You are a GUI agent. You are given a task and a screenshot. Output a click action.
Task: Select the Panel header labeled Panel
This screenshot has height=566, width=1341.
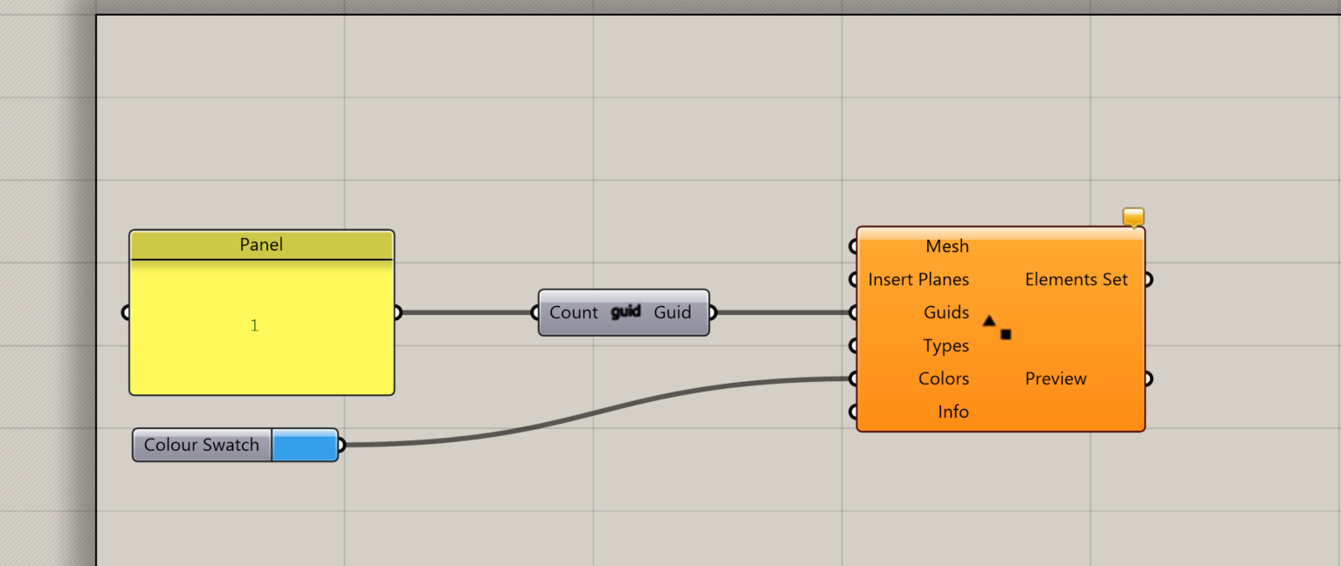[x=261, y=245]
